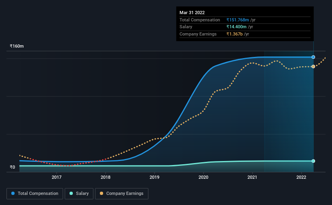
Task: Click the 2022 x-axis label
Action: (x=301, y=177)
